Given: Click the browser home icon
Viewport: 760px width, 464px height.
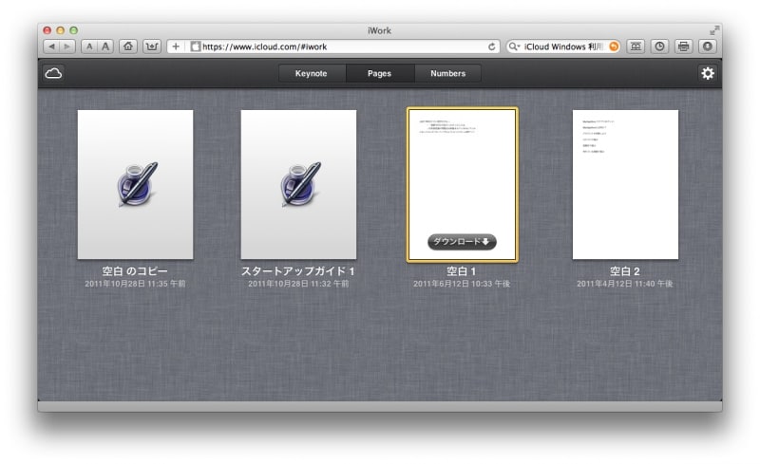Looking at the screenshot, I should [x=129, y=46].
